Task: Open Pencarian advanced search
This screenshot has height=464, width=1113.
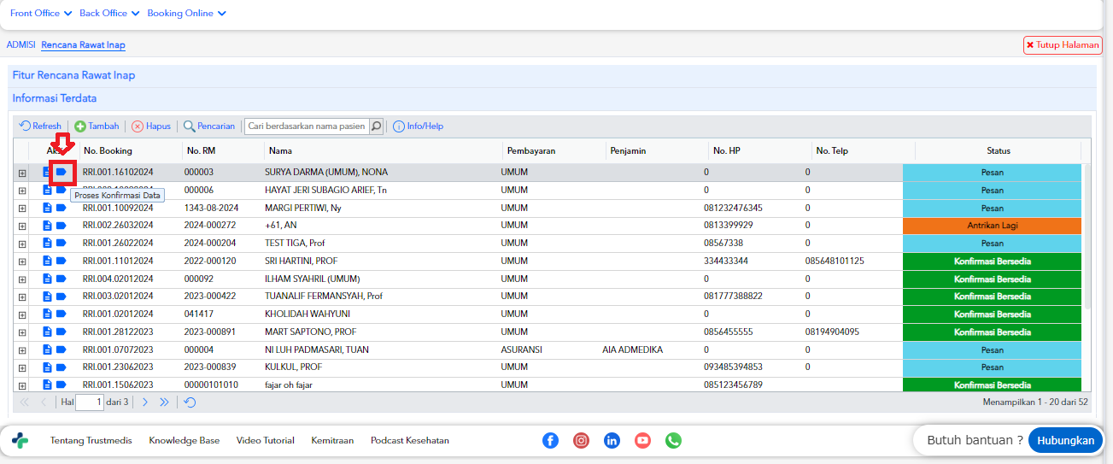Action: 209,126
